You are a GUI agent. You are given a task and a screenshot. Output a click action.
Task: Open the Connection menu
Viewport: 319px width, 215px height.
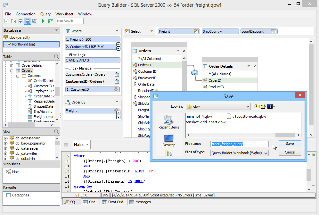point(26,14)
